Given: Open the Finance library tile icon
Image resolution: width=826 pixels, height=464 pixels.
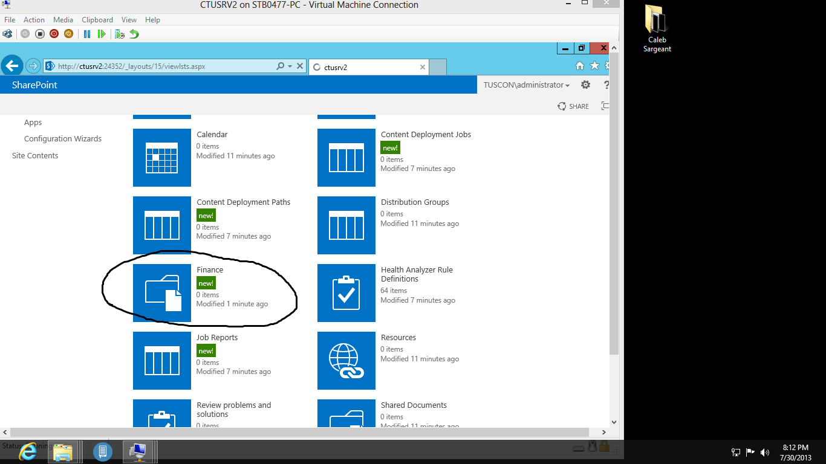Looking at the screenshot, I should [x=162, y=293].
